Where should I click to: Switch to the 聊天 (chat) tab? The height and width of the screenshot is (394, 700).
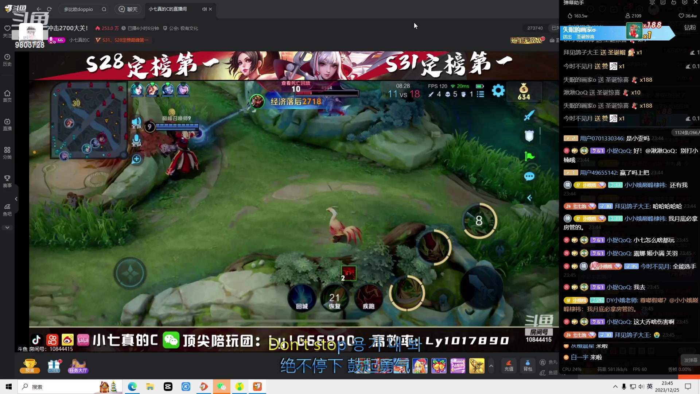click(x=128, y=9)
